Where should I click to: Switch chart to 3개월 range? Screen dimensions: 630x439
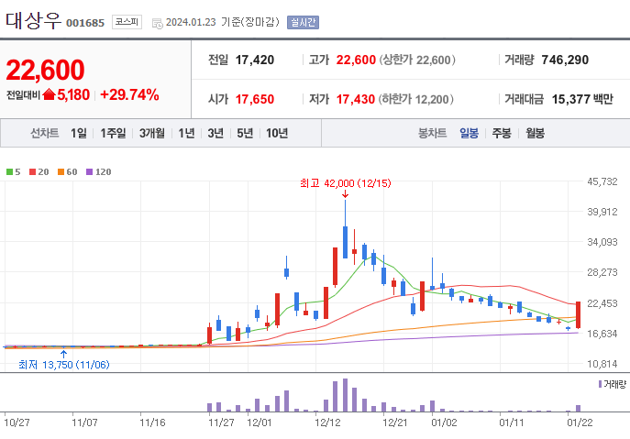pos(152,133)
